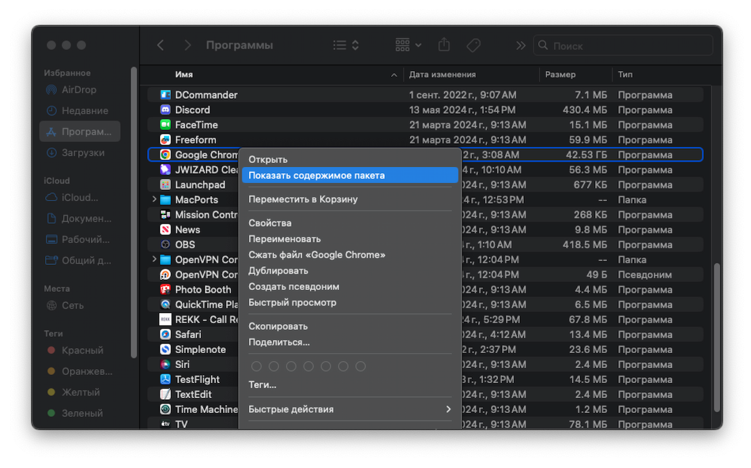Choose Показать содержимое пакета
This screenshot has height=468, width=751.
click(x=350, y=176)
